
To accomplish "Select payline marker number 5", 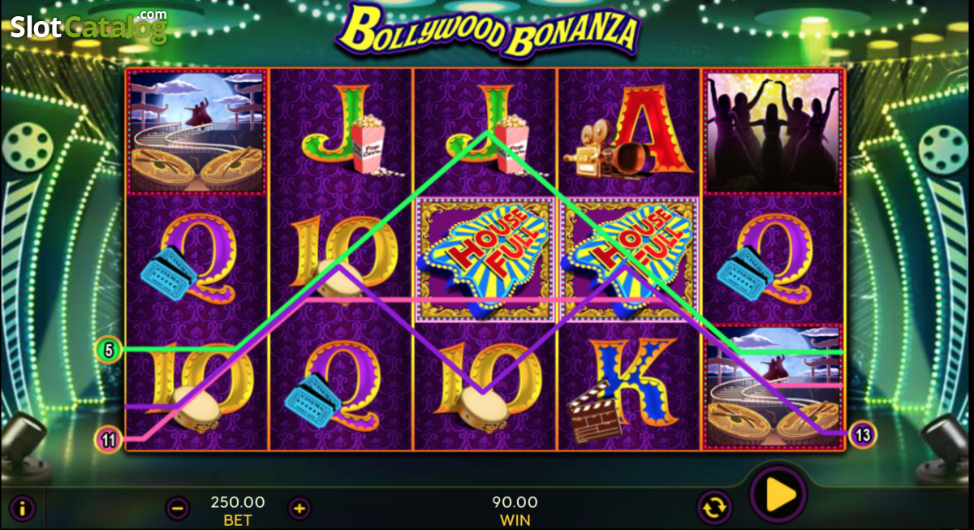I will click(108, 351).
